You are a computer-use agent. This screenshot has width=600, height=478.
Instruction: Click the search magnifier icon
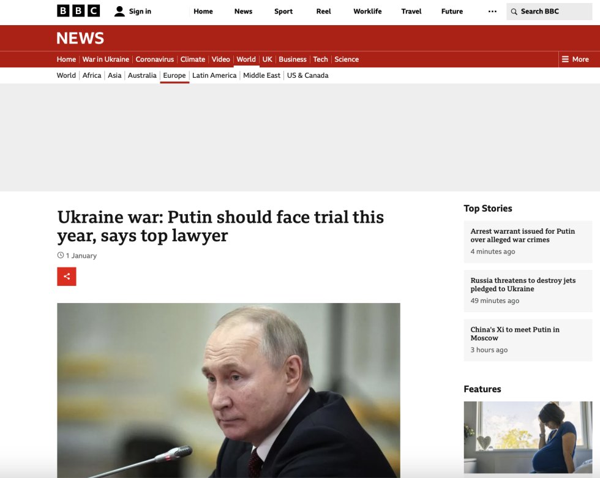[514, 12]
